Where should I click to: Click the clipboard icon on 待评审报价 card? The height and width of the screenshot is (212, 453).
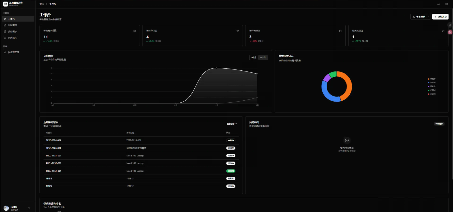[340, 31]
